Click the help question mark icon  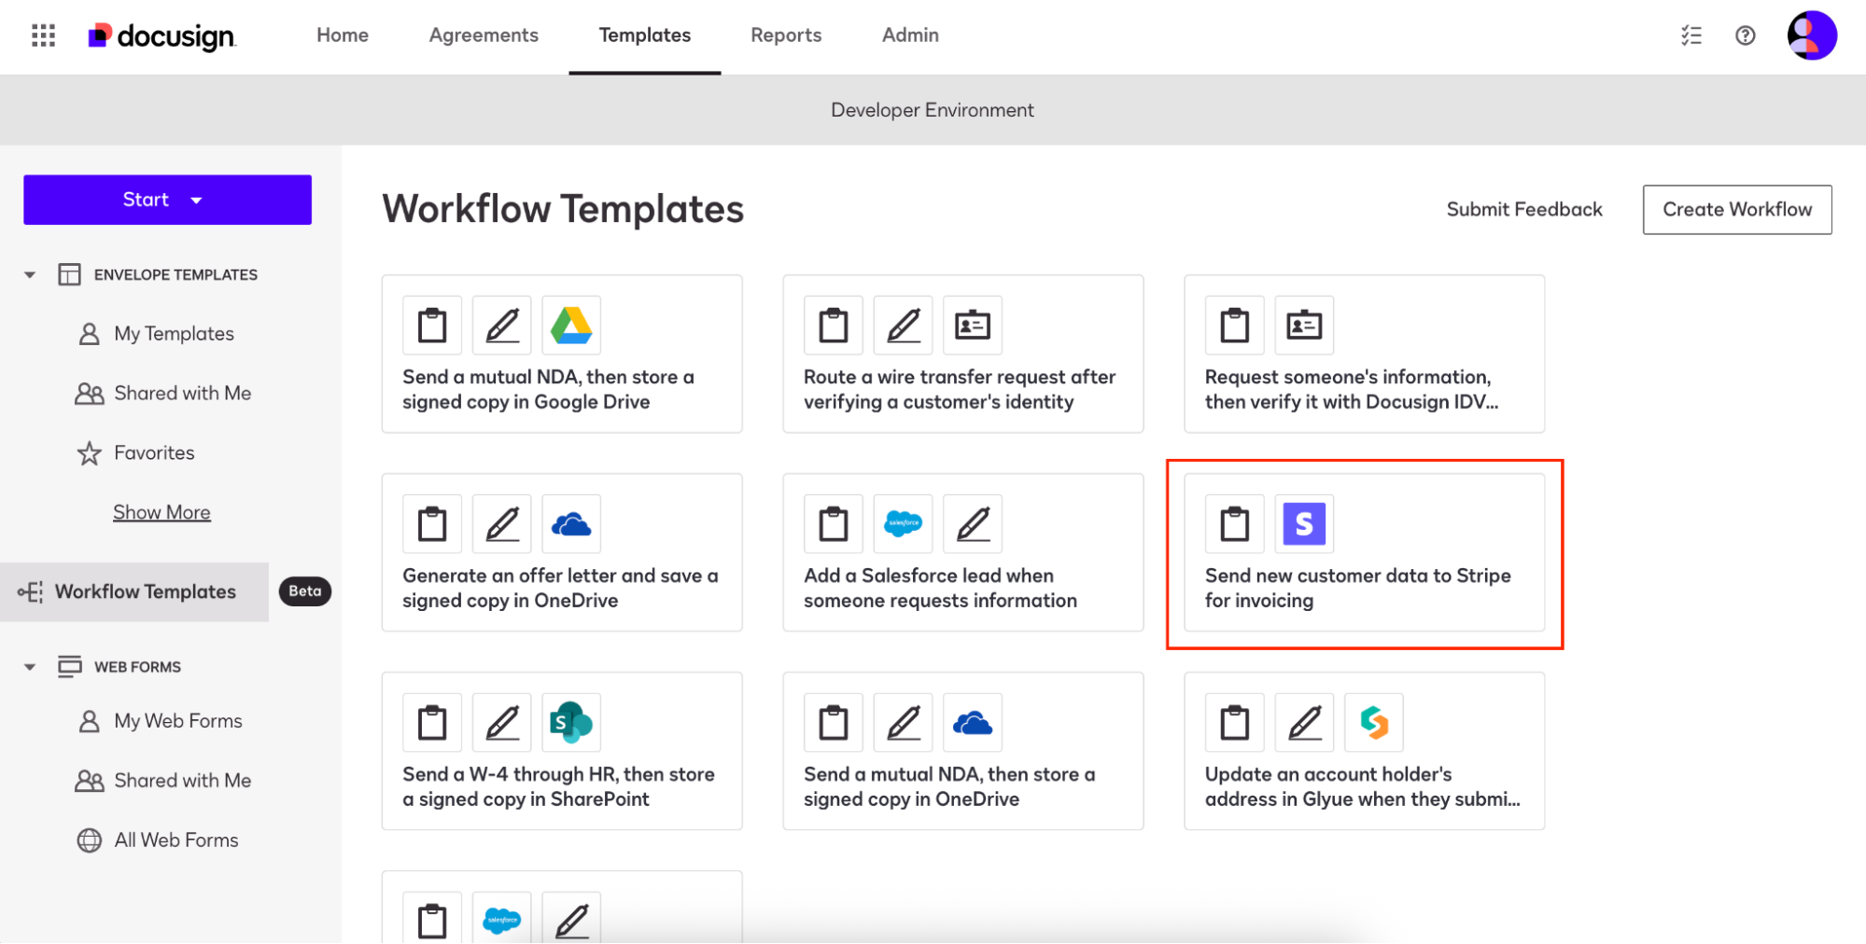(x=1745, y=35)
